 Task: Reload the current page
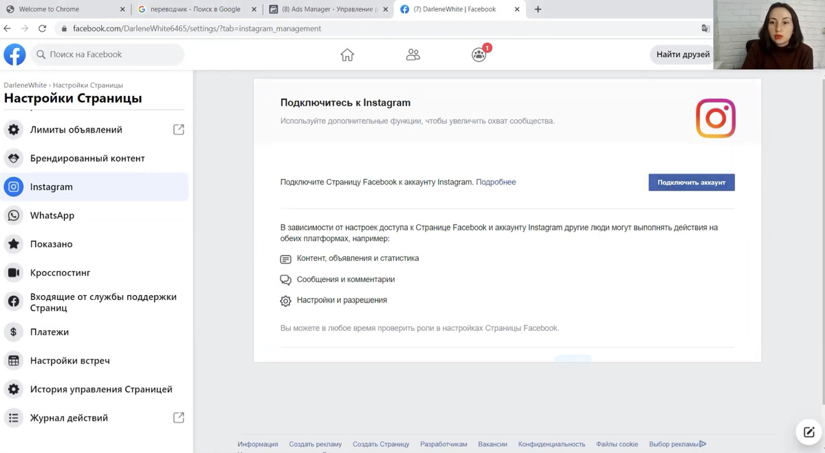[x=43, y=29]
